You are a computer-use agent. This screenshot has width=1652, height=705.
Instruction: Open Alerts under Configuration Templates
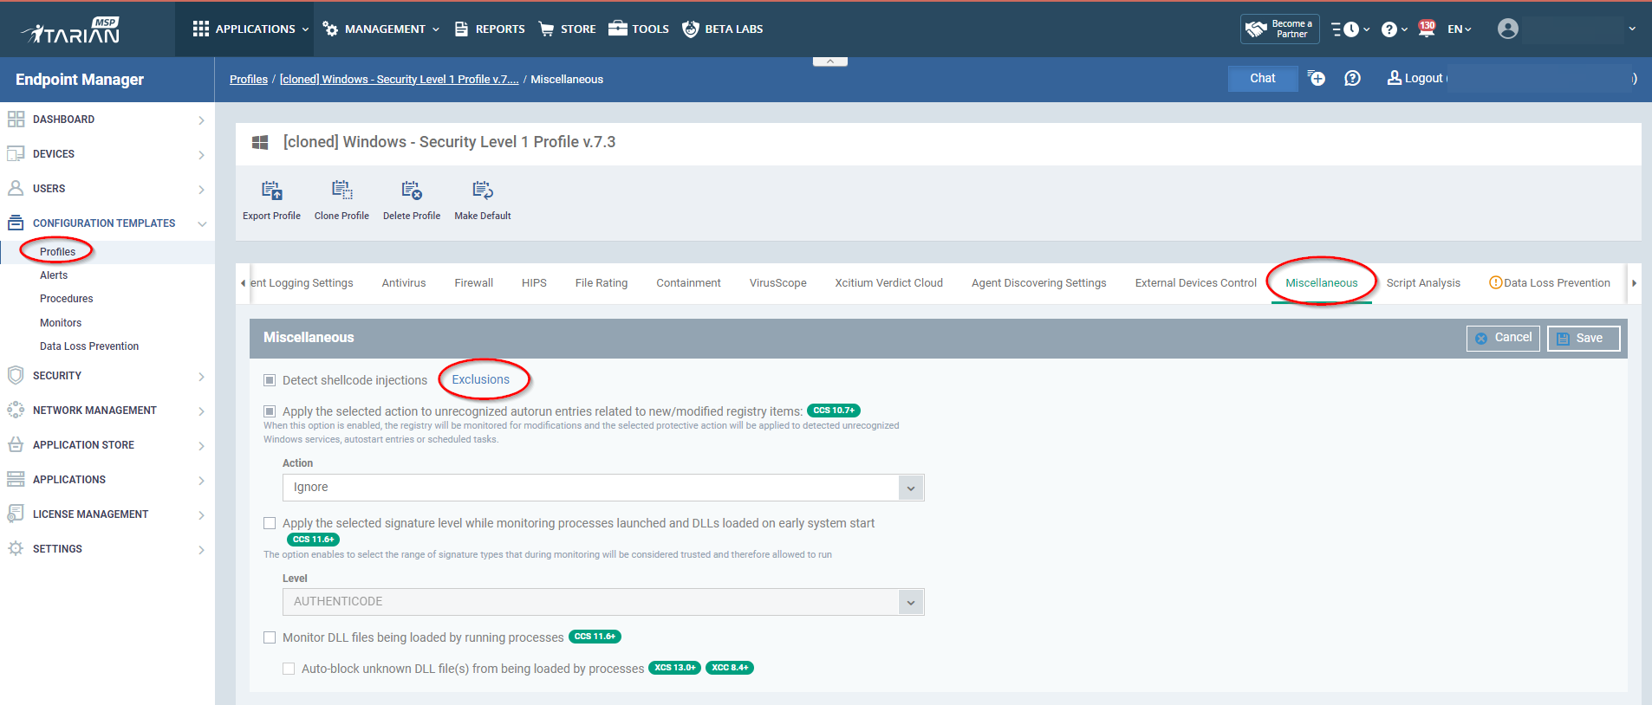[x=54, y=275]
